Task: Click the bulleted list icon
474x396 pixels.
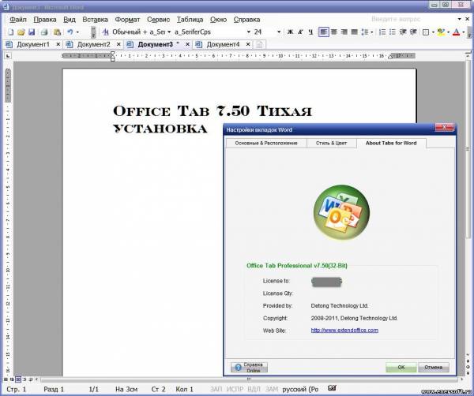Action: [x=393, y=32]
